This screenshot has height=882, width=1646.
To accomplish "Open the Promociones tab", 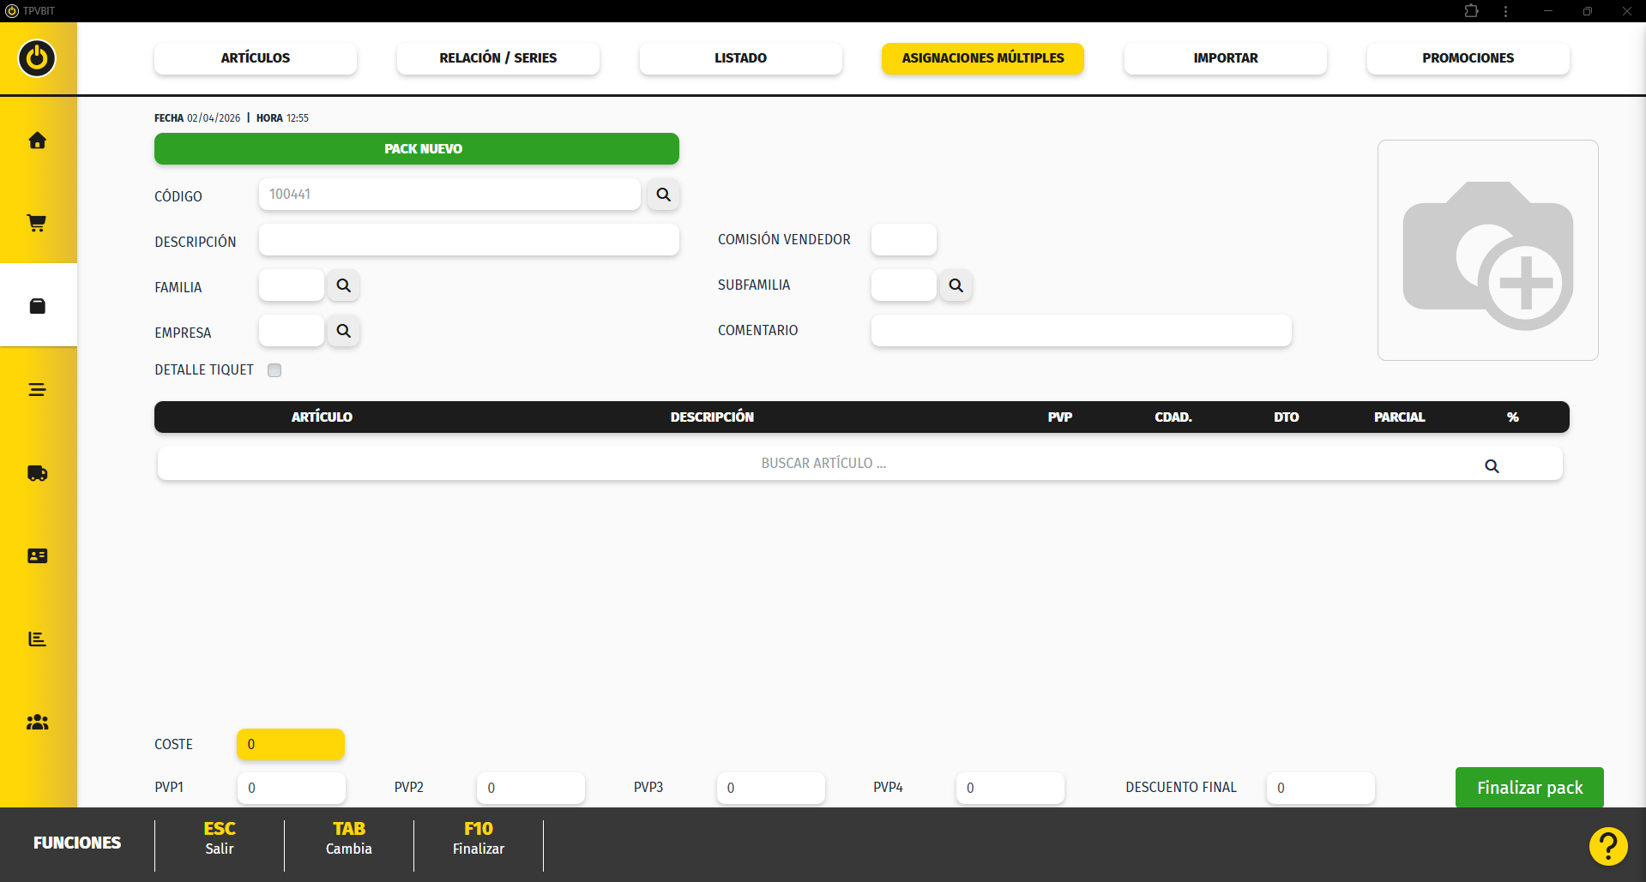I will pos(1467,58).
